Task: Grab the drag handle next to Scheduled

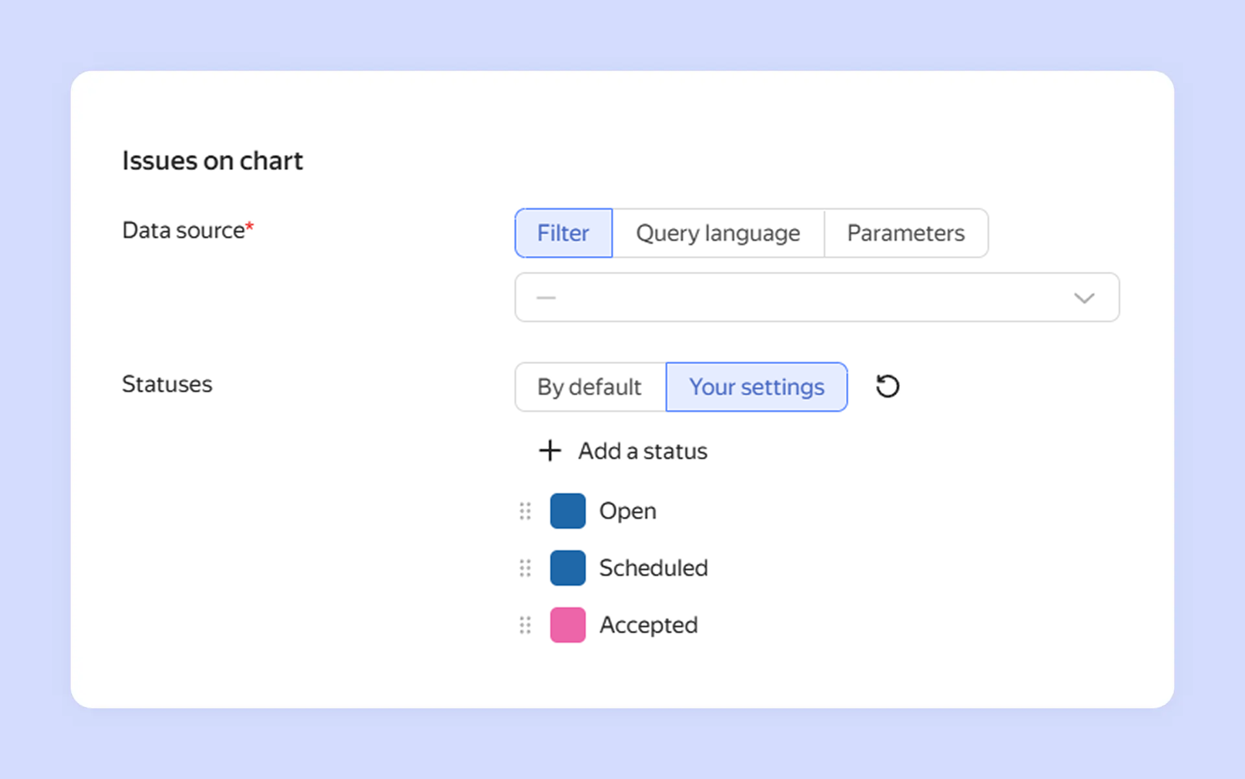Action: coord(525,568)
